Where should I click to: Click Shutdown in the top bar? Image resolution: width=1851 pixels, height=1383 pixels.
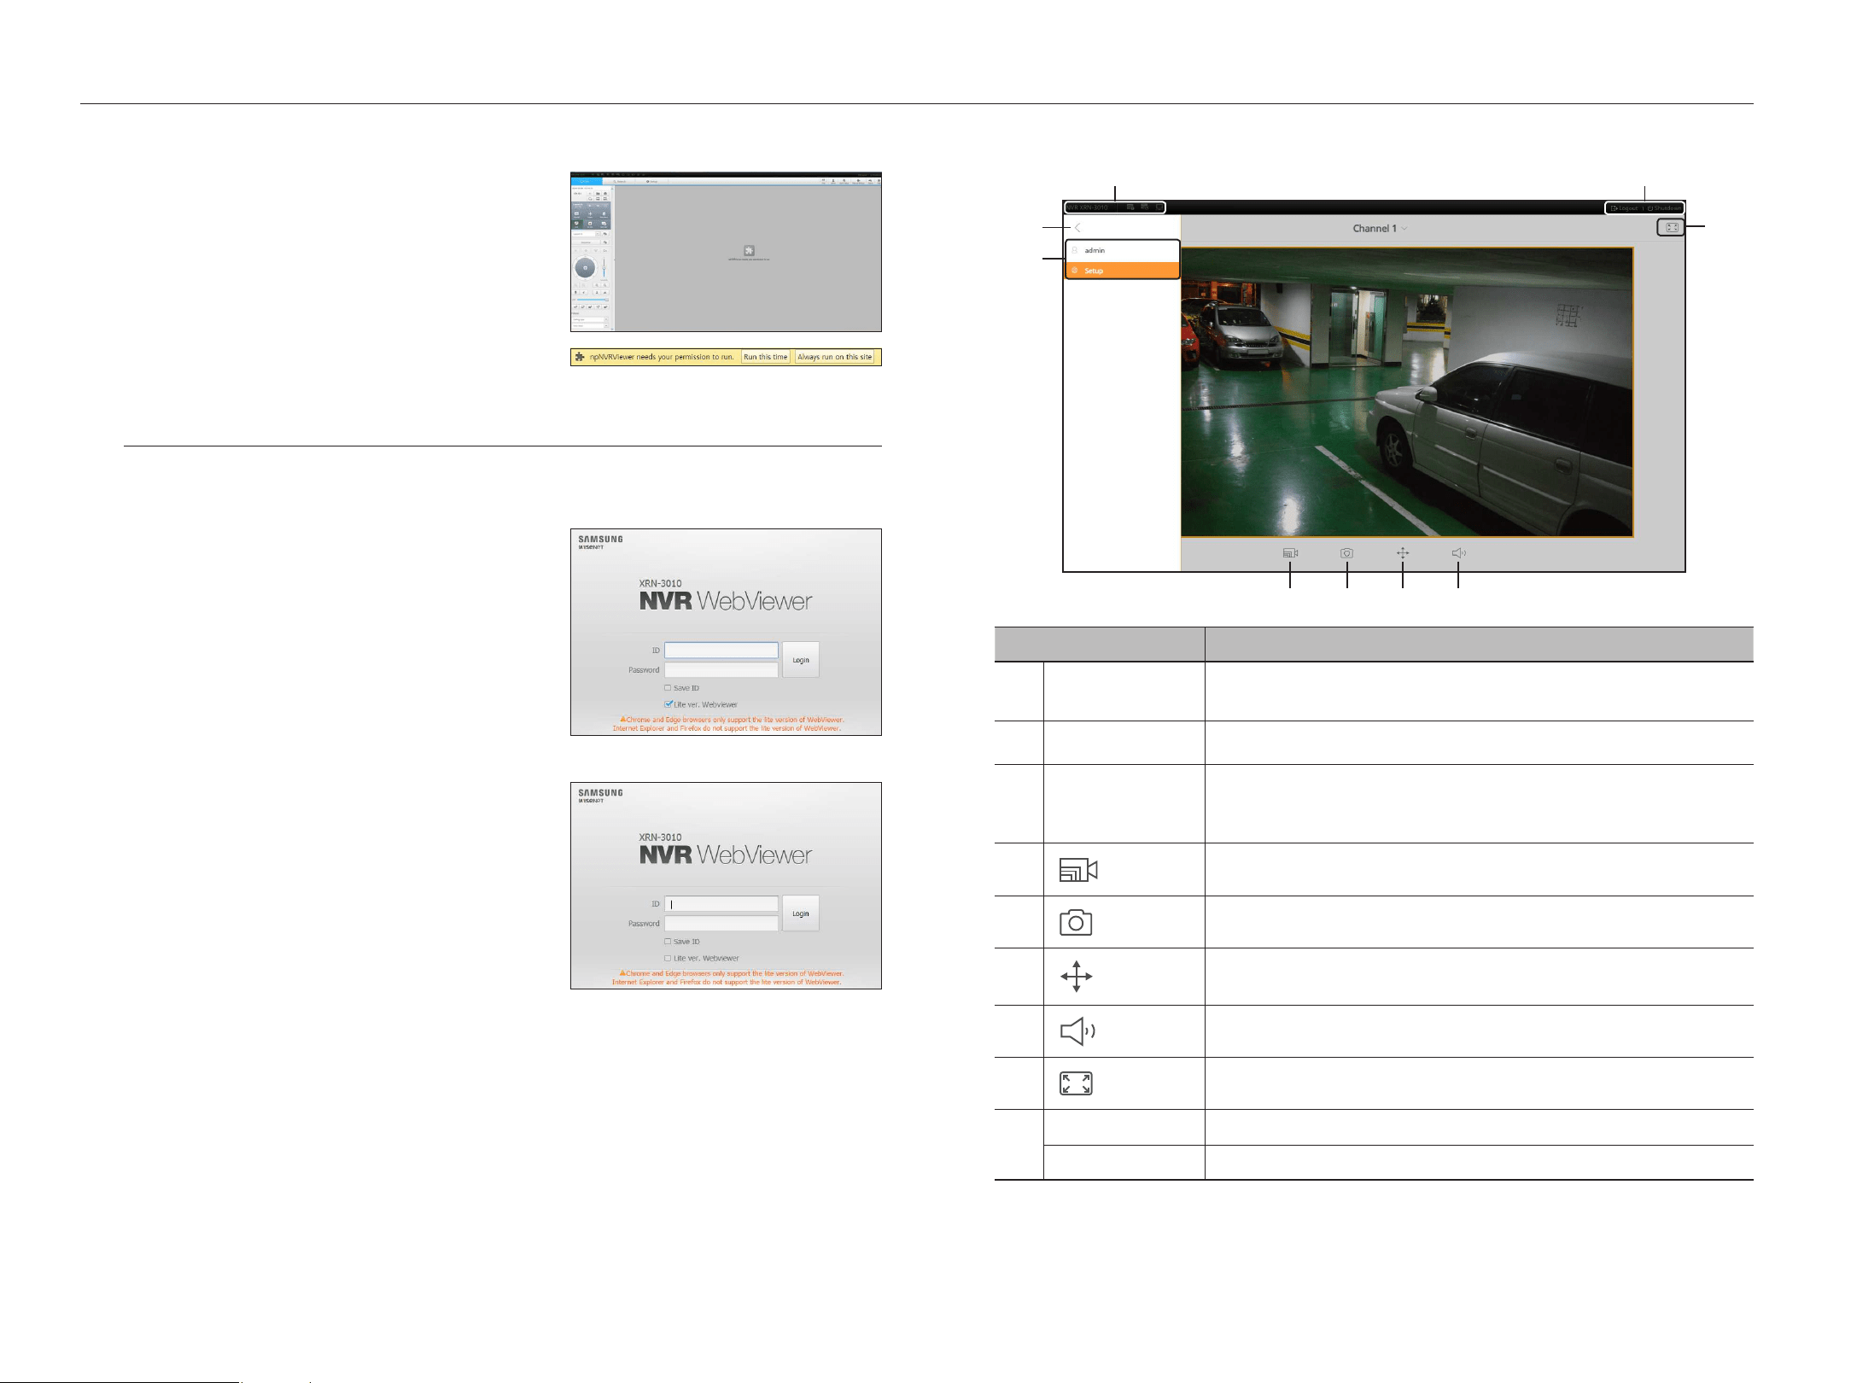click(x=1664, y=208)
